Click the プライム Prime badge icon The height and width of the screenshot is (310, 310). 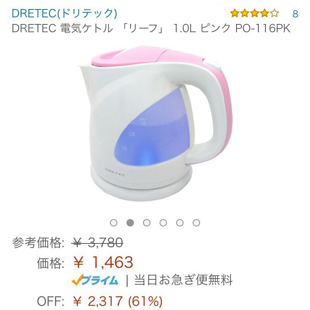pyautogui.click(x=95, y=280)
